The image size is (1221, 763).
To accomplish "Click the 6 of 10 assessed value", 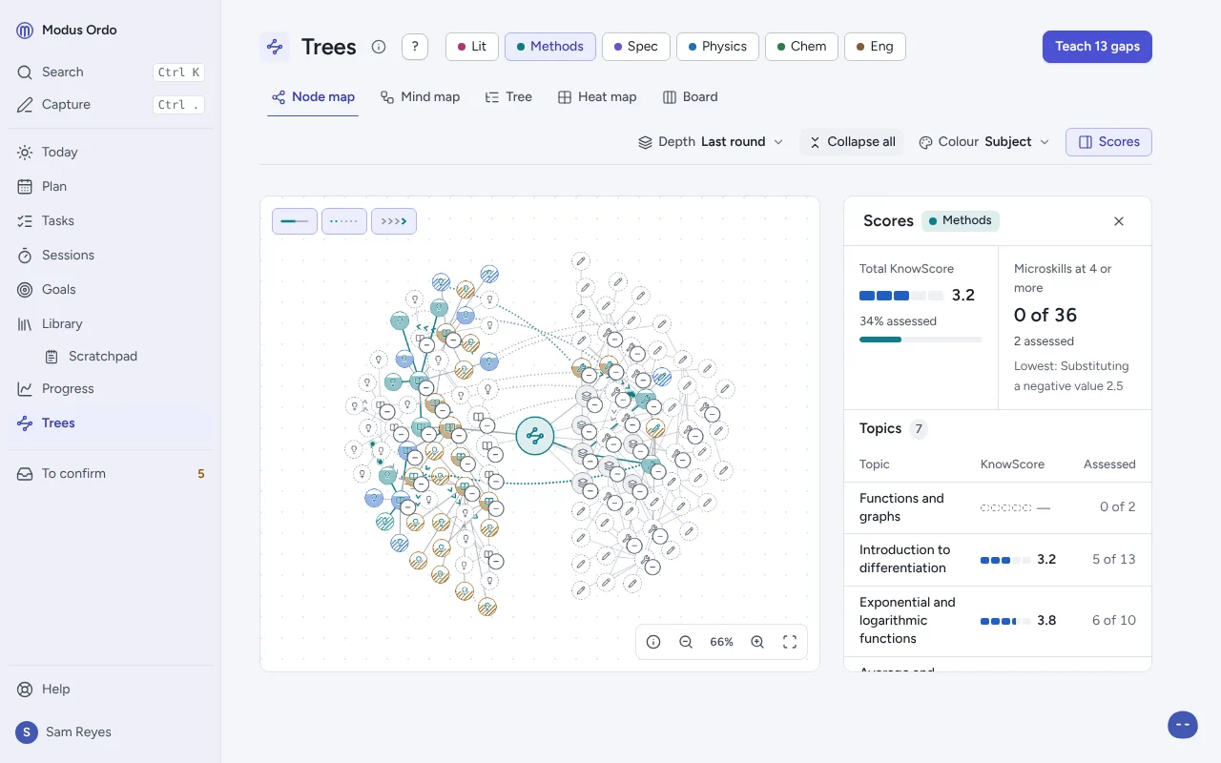I will point(1114,621).
